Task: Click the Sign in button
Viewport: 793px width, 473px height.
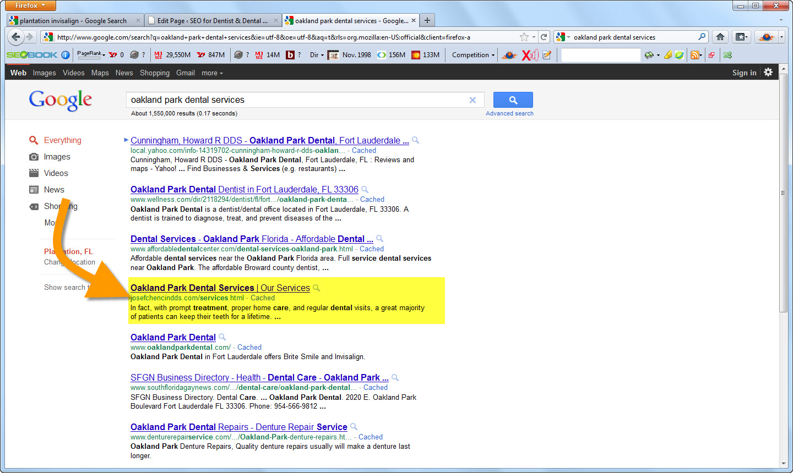Action: tap(744, 73)
